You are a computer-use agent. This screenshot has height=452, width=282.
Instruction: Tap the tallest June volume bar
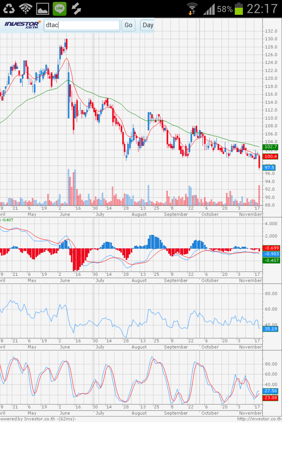coord(68,187)
